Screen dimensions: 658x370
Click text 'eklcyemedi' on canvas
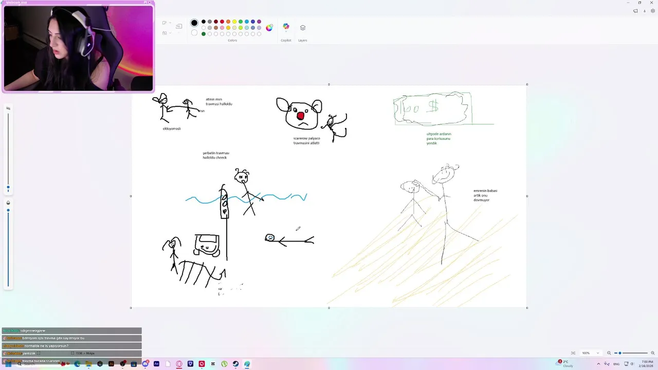click(x=172, y=128)
